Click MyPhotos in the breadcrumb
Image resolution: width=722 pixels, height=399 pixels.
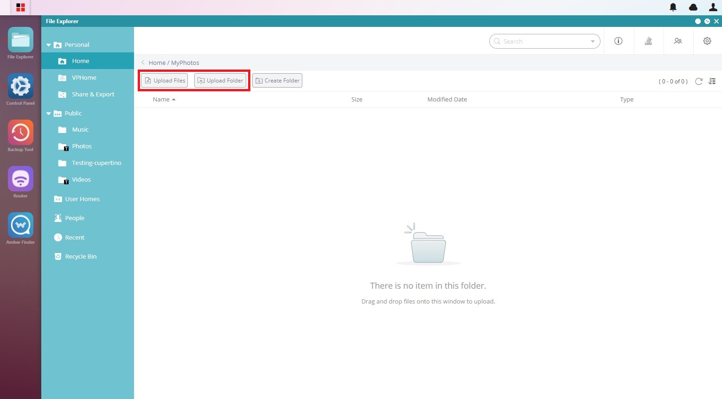(x=185, y=63)
